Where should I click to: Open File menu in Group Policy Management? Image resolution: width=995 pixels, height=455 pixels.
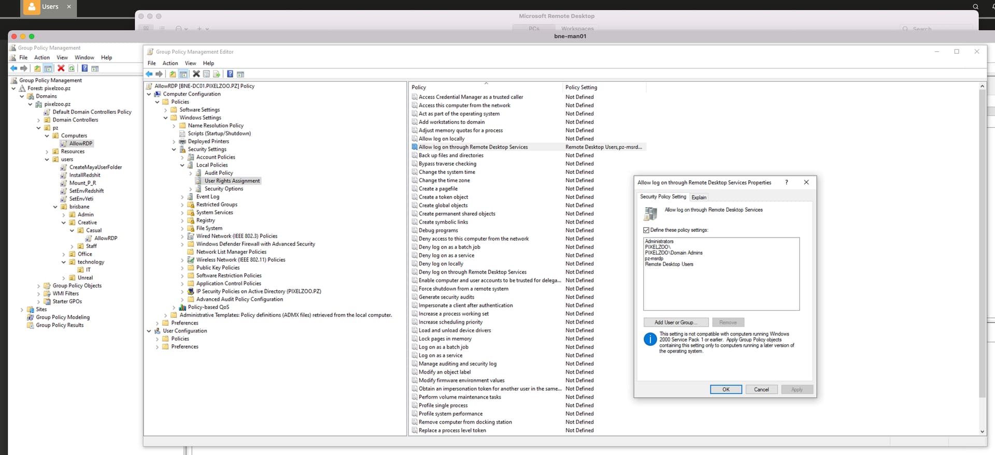pos(23,57)
